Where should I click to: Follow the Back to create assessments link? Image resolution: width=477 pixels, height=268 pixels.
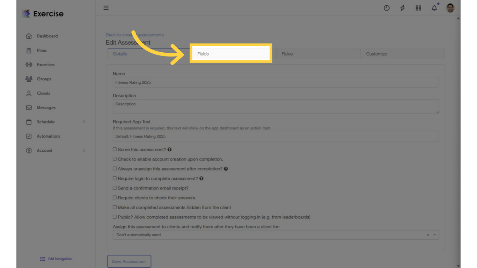134,35
